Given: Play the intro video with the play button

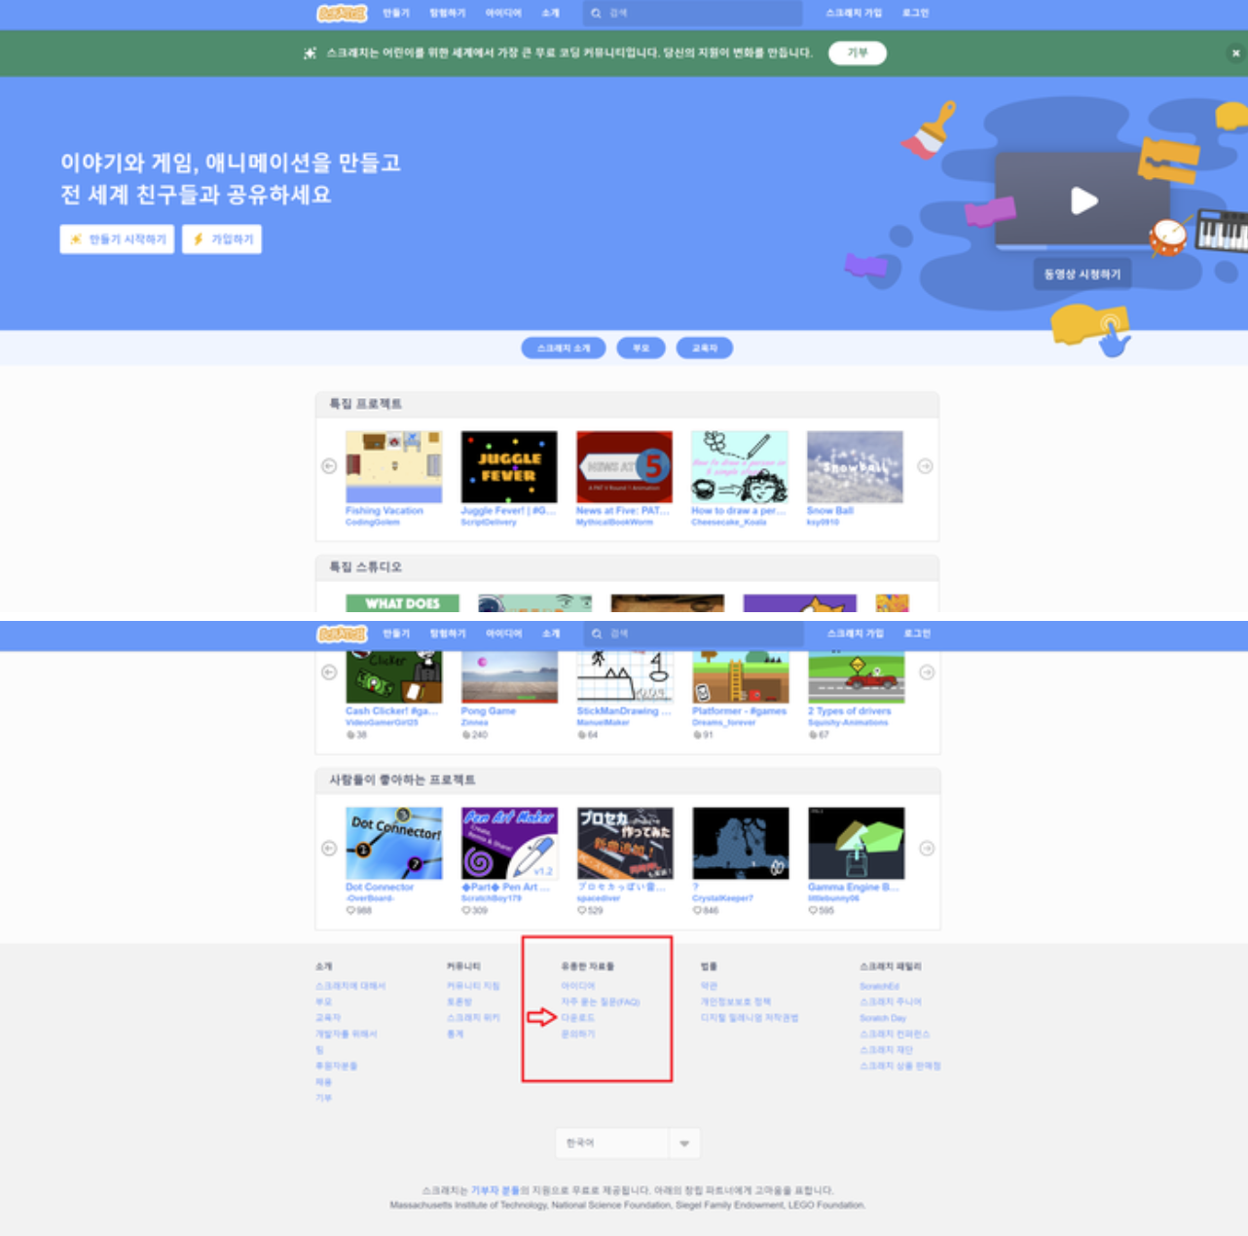Looking at the screenshot, I should click(x=1083, y=200).
